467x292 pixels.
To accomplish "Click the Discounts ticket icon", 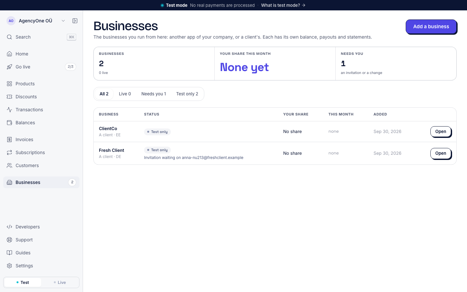I will coord(9,97).
